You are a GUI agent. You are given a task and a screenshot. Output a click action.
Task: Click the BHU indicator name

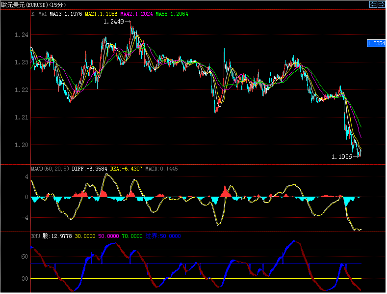click(36, 236)
